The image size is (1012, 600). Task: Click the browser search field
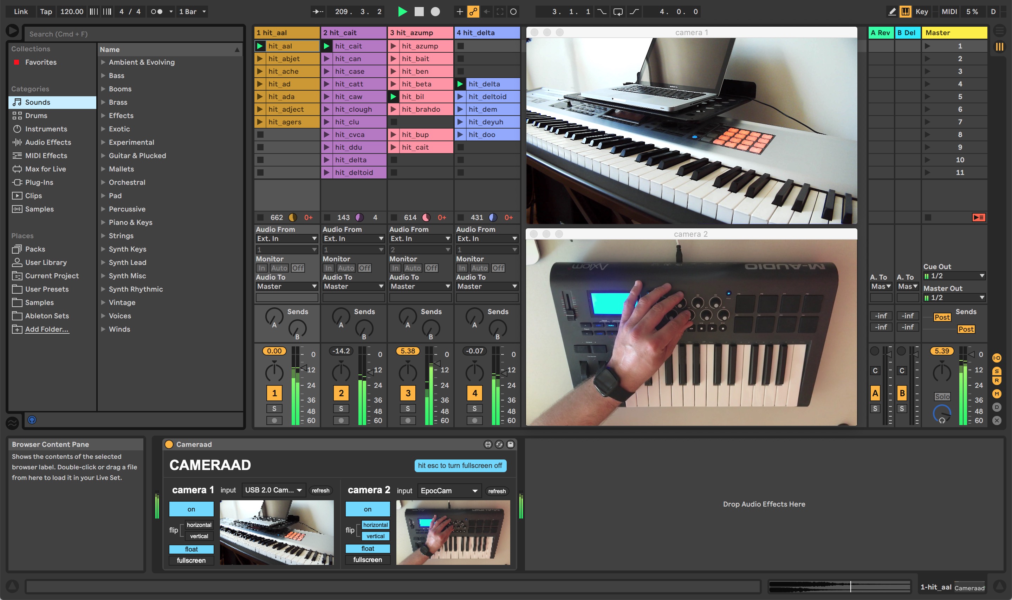(x=134, y=34)
